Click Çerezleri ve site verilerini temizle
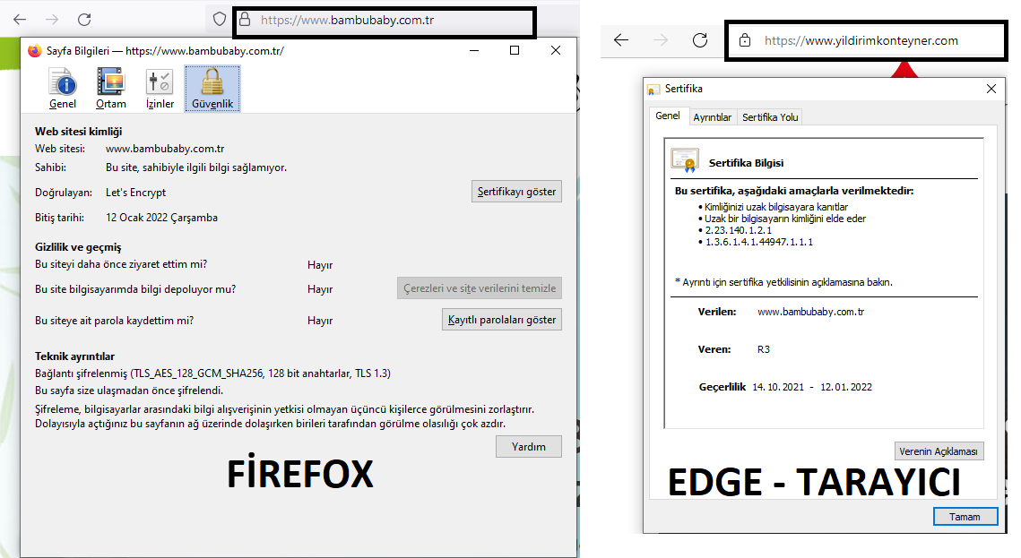 pyautogui.click(x=480, y=288)
